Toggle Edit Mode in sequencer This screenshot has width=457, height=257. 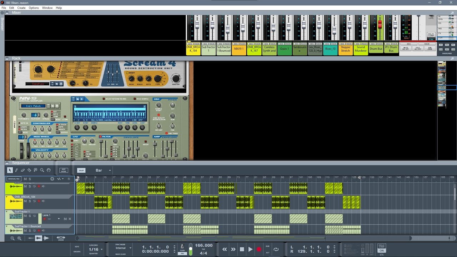pyautogui.click(x=64, y=170)
